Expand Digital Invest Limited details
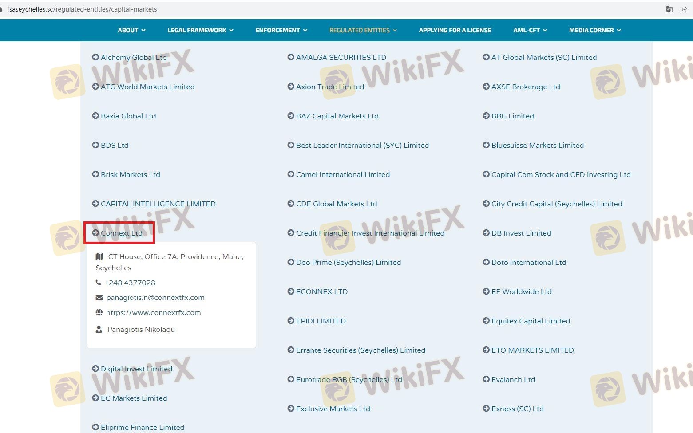Image resolution: width=693 pixels, height=433 pixels. (x=136, y=369)
